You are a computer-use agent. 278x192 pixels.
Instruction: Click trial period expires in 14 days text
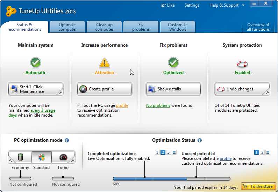(x=206, y=187)
